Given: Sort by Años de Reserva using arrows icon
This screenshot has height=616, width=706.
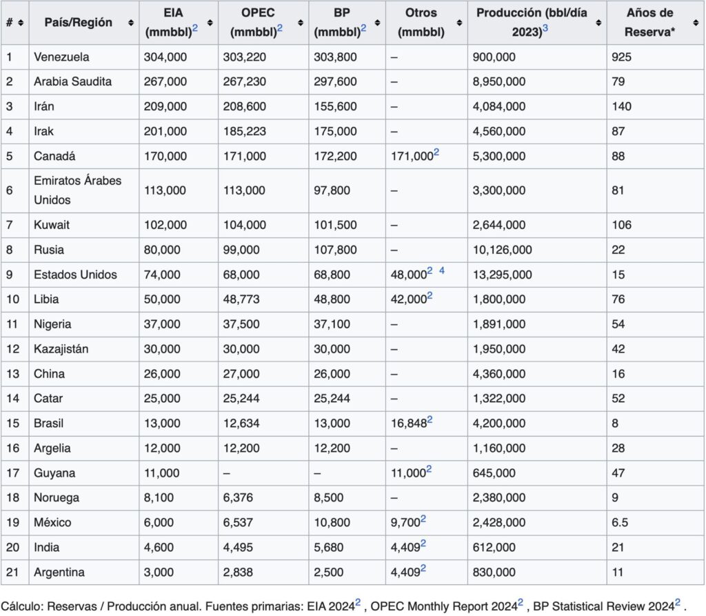Looking at the screenshot, I should pyautogui.click(x=696, y=23).
